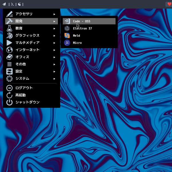The image size is (172, 172).
Task: Click the マルチメディア play icon
Action: 9,43
